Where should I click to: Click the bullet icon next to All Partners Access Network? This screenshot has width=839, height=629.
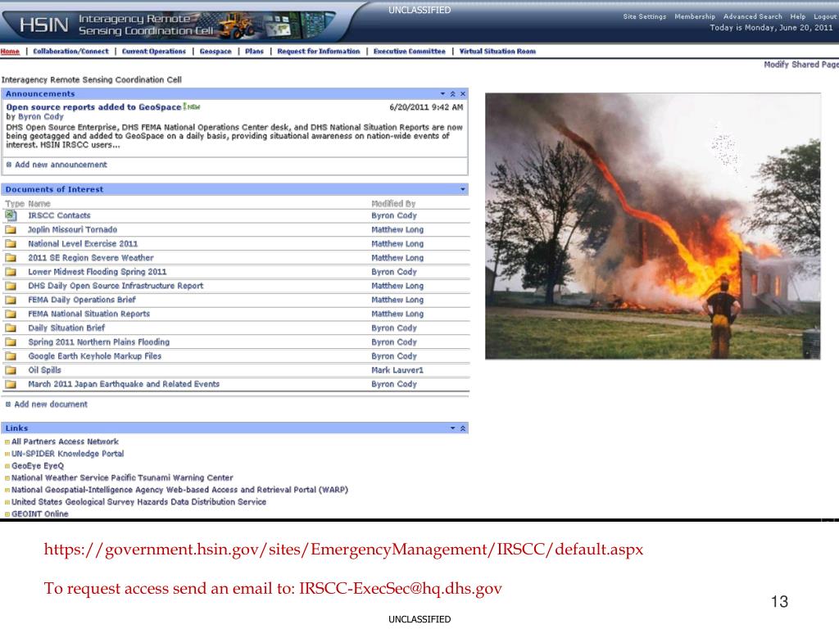click(x=7, y=441)
